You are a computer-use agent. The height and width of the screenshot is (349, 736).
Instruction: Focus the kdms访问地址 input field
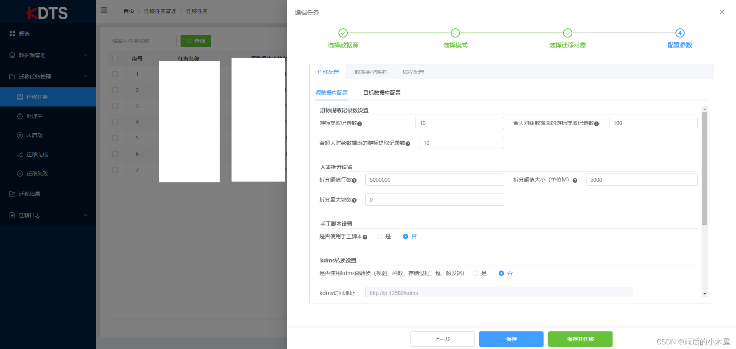point(499,293)
